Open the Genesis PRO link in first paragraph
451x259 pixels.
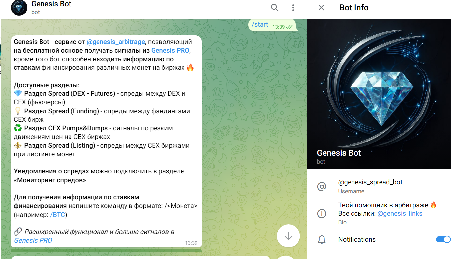[170, 50]
